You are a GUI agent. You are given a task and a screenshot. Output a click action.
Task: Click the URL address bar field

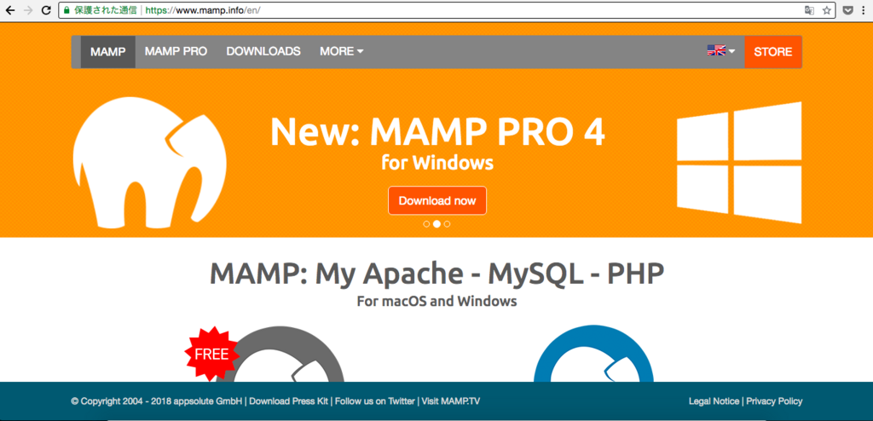point(447,10)
